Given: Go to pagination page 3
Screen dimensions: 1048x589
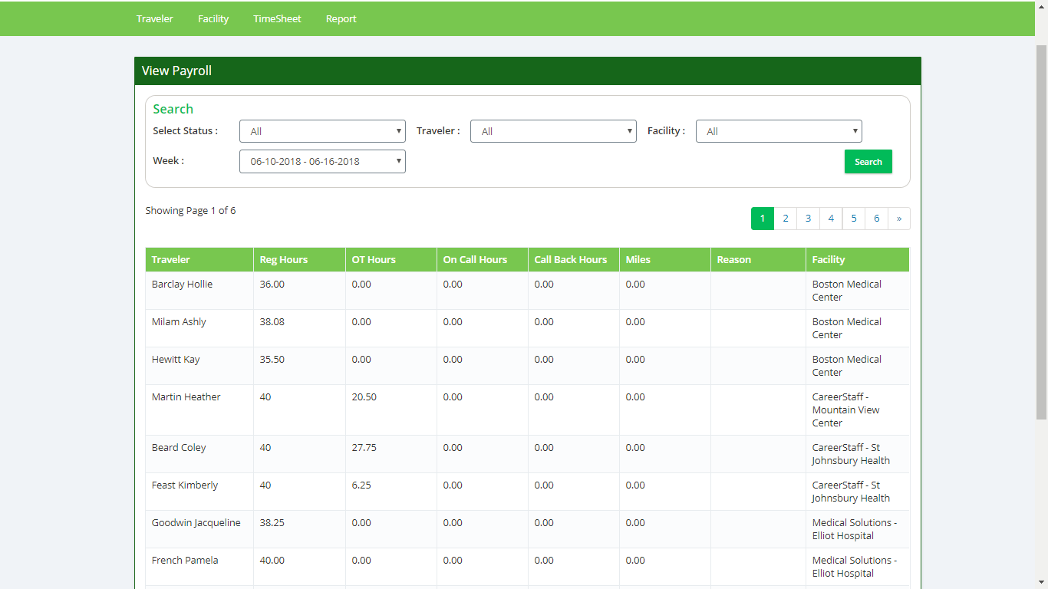Looking at the screenshot, I should [808, 219].
